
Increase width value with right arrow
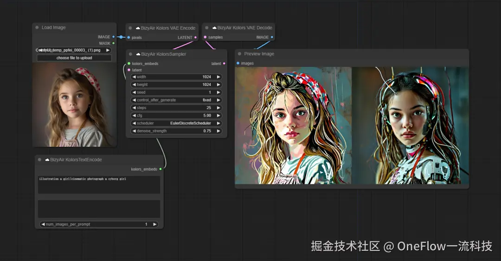coord(218,77)
